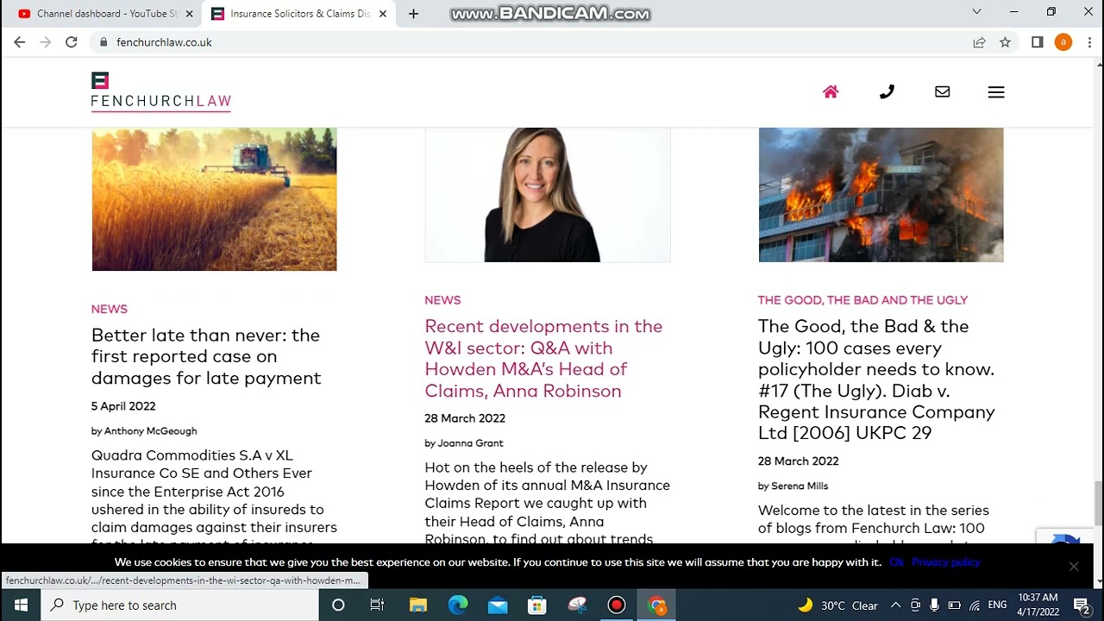
Task: Bookmark this page with the star icon
Action: [x=1005, y=42]
